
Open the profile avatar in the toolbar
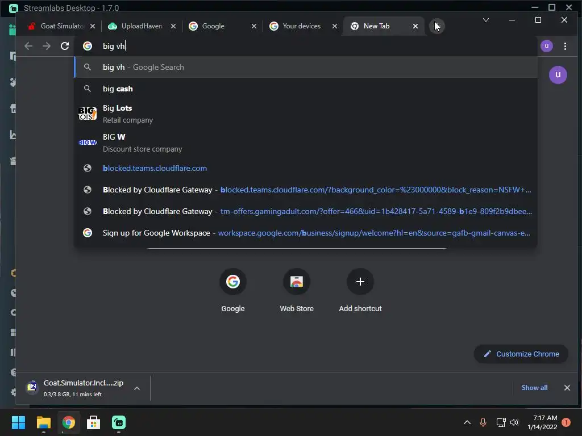pos(546,46)
